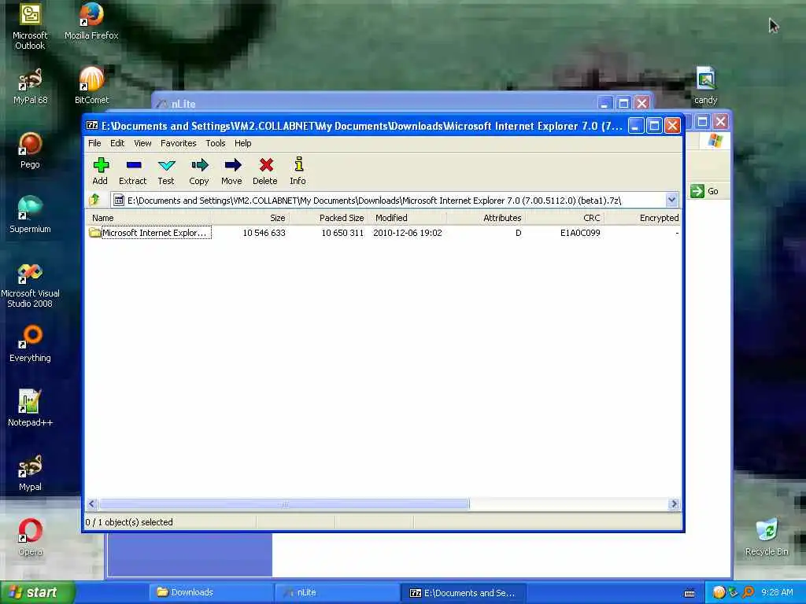Open the Favorites menu
Viewport: 806px width, 604px height.
179,143
